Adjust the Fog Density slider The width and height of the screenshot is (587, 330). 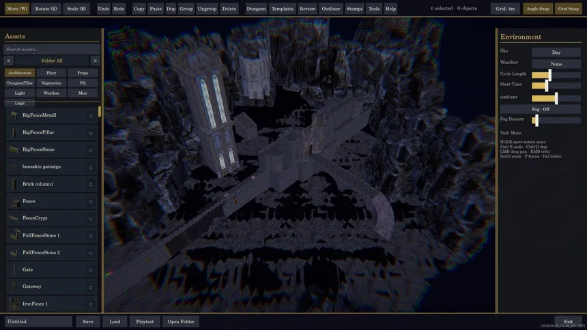tap(556, 120)
